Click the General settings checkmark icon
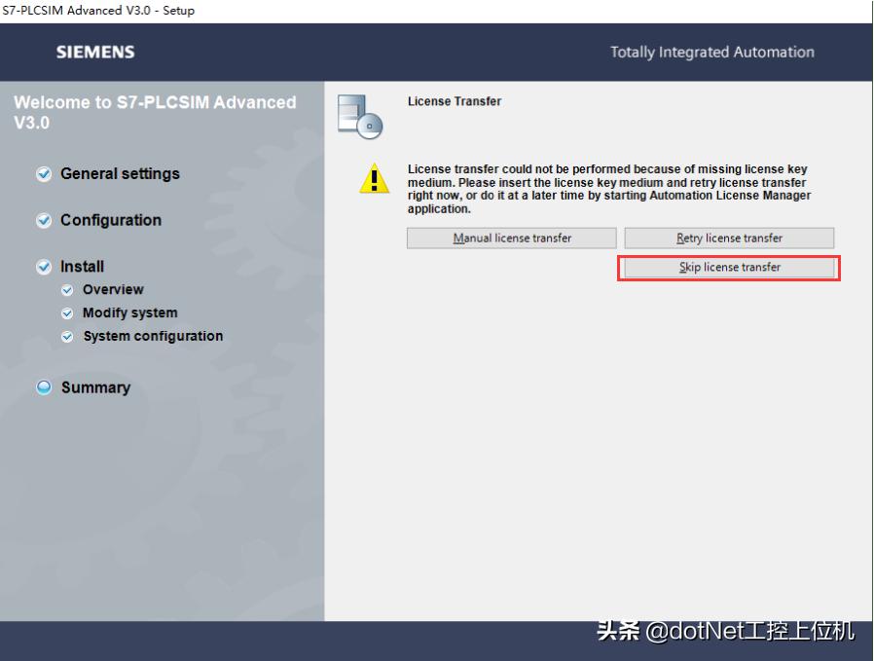The image size is (874, 661). click(x=44, y=174)
